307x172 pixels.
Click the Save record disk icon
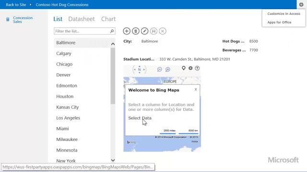click(153, 31)
